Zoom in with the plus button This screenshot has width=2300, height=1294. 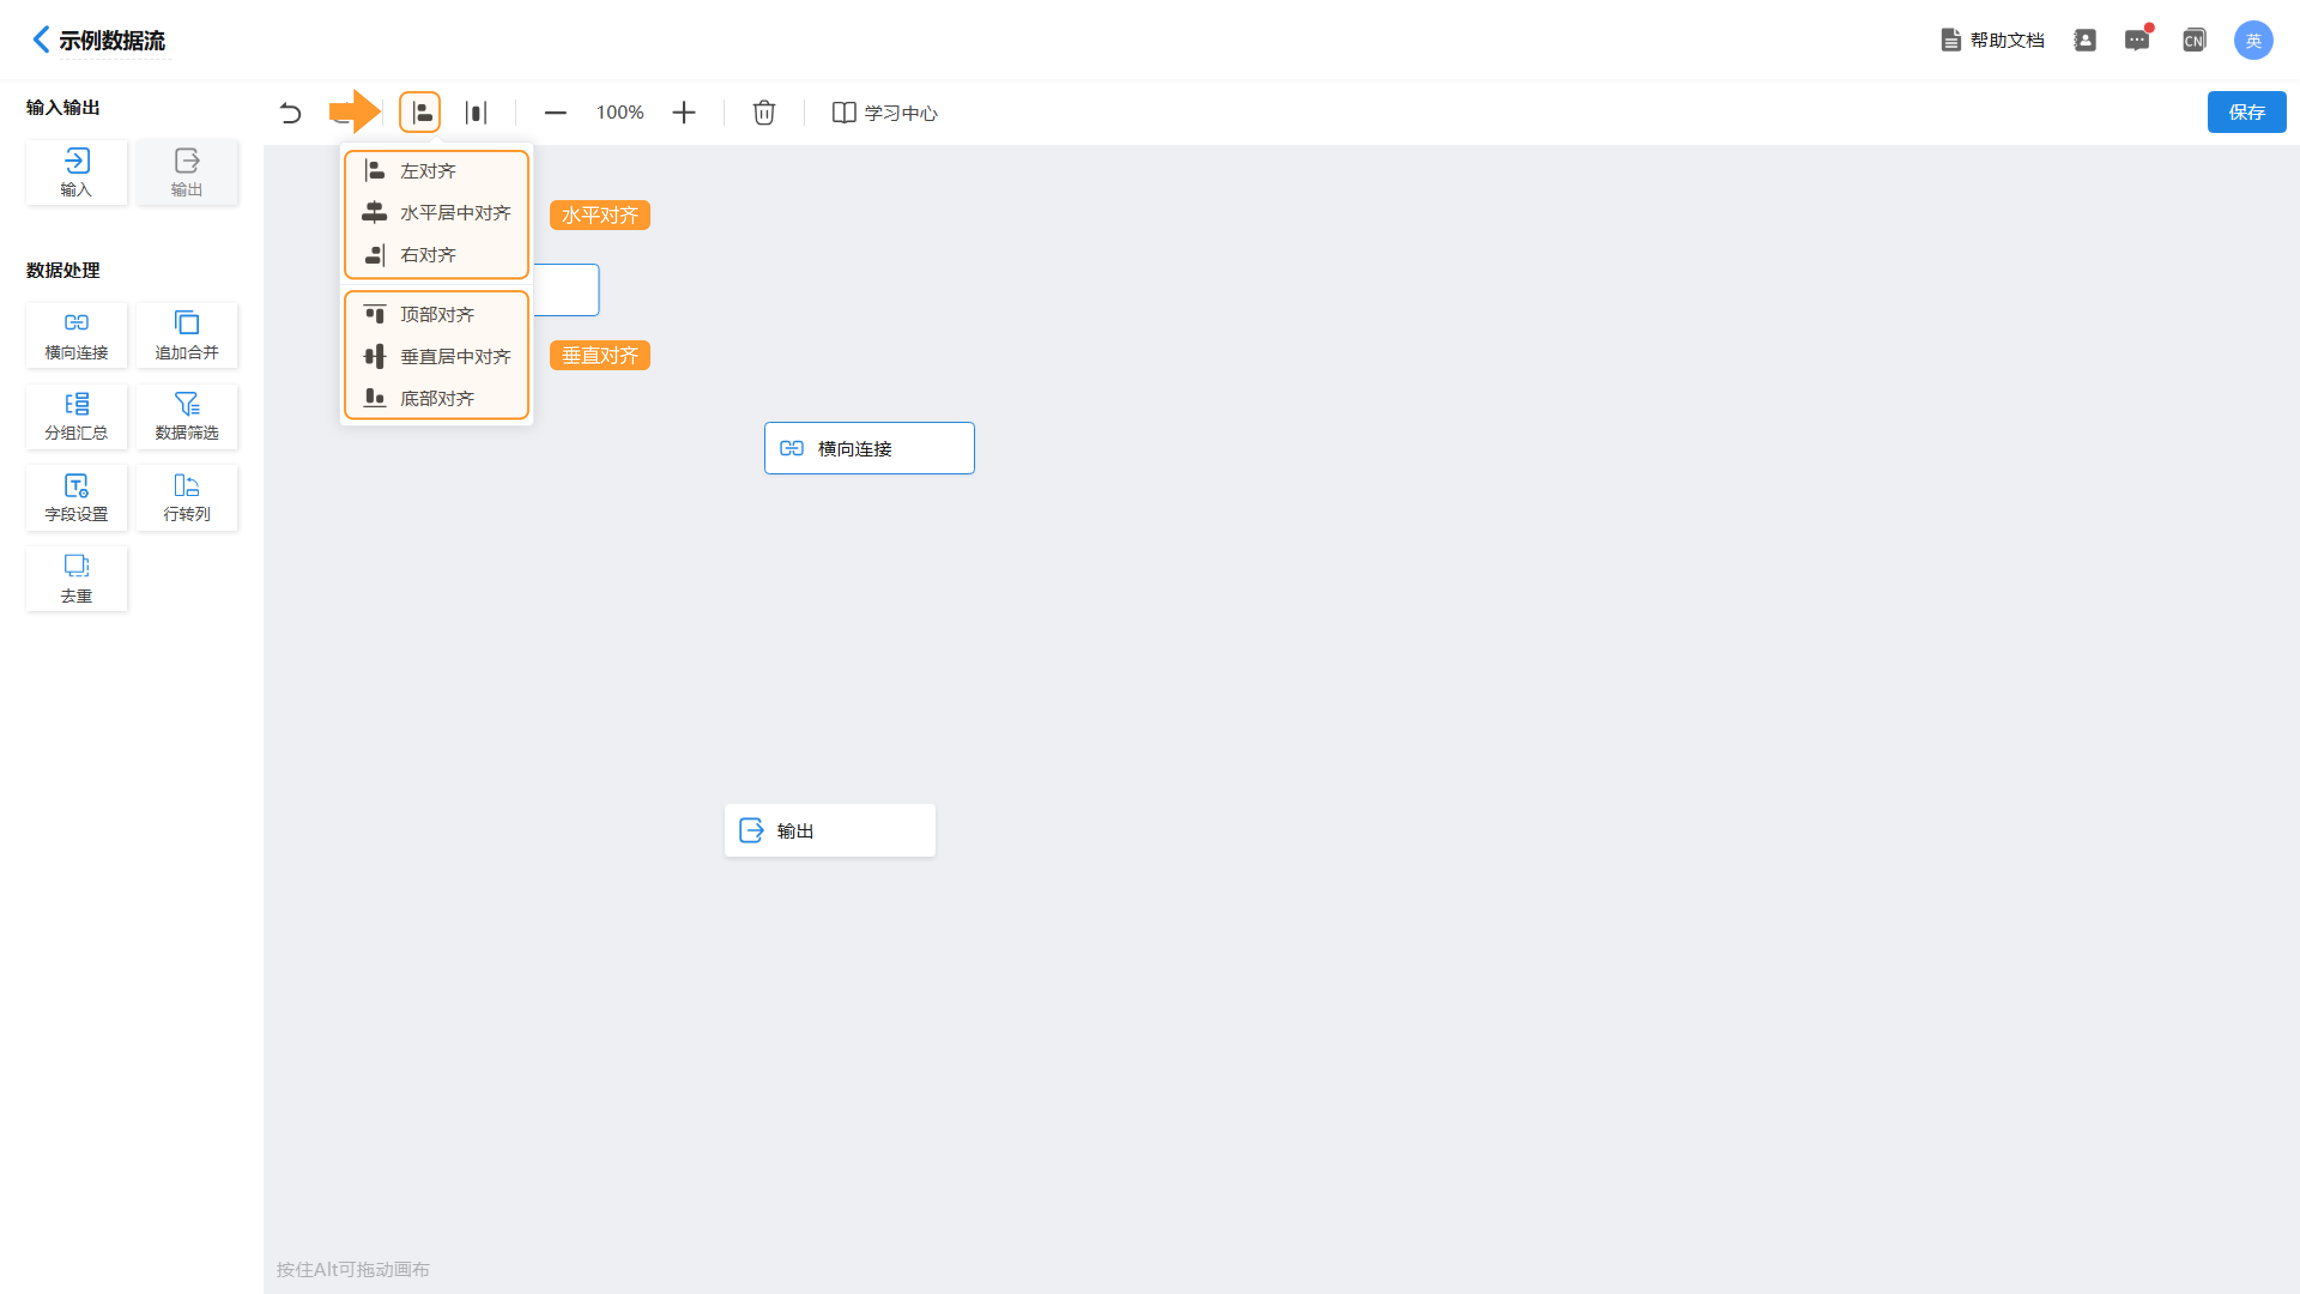(x=684, y=113)
